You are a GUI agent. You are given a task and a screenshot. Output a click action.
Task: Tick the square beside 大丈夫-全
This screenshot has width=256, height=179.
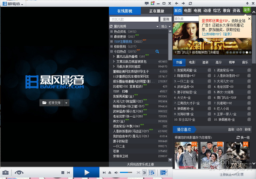209,97
